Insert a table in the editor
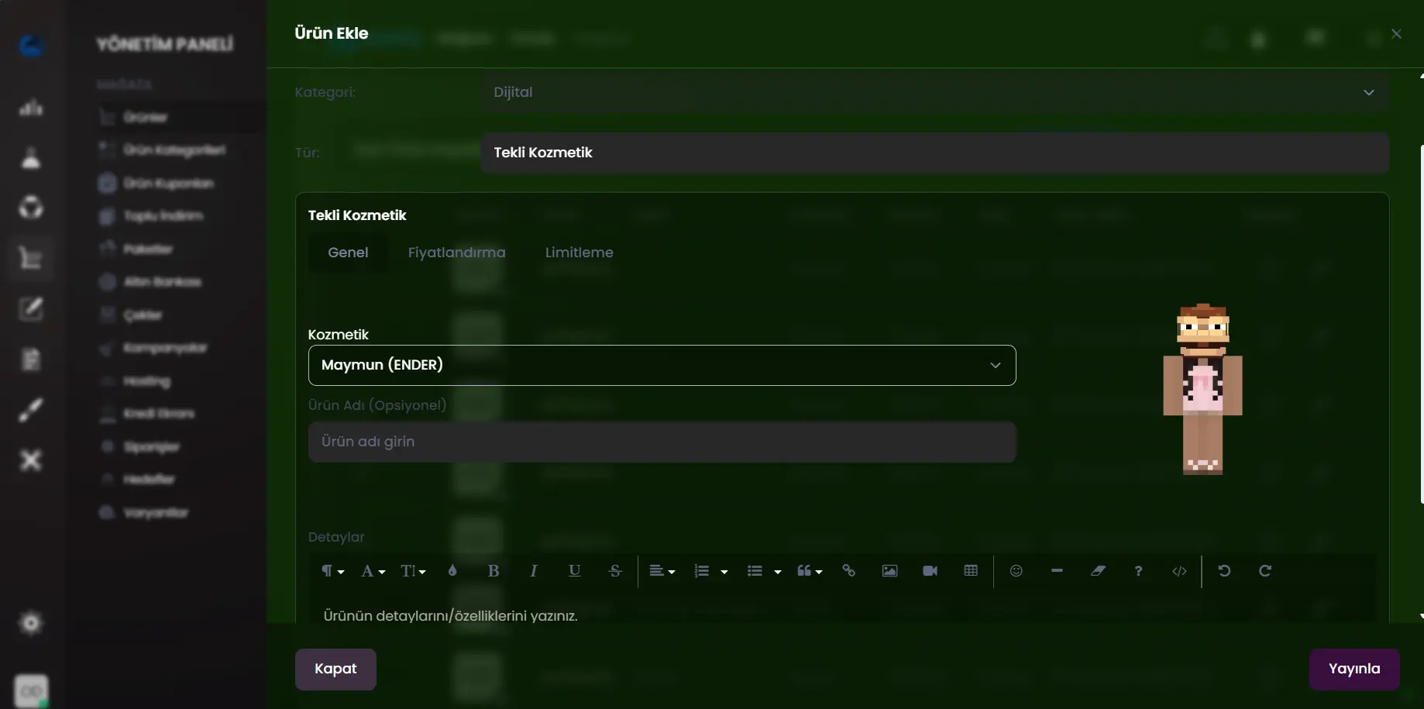 pos(971,571)
